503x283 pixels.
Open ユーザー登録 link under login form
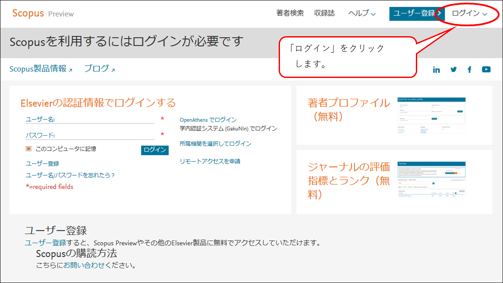(42, 163)
